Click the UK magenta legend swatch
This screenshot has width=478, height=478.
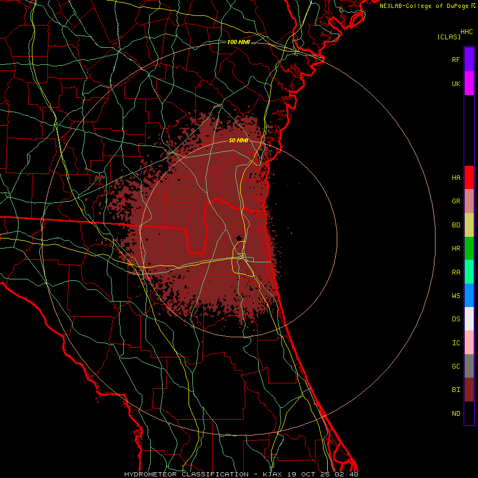[x=469, y=83]
